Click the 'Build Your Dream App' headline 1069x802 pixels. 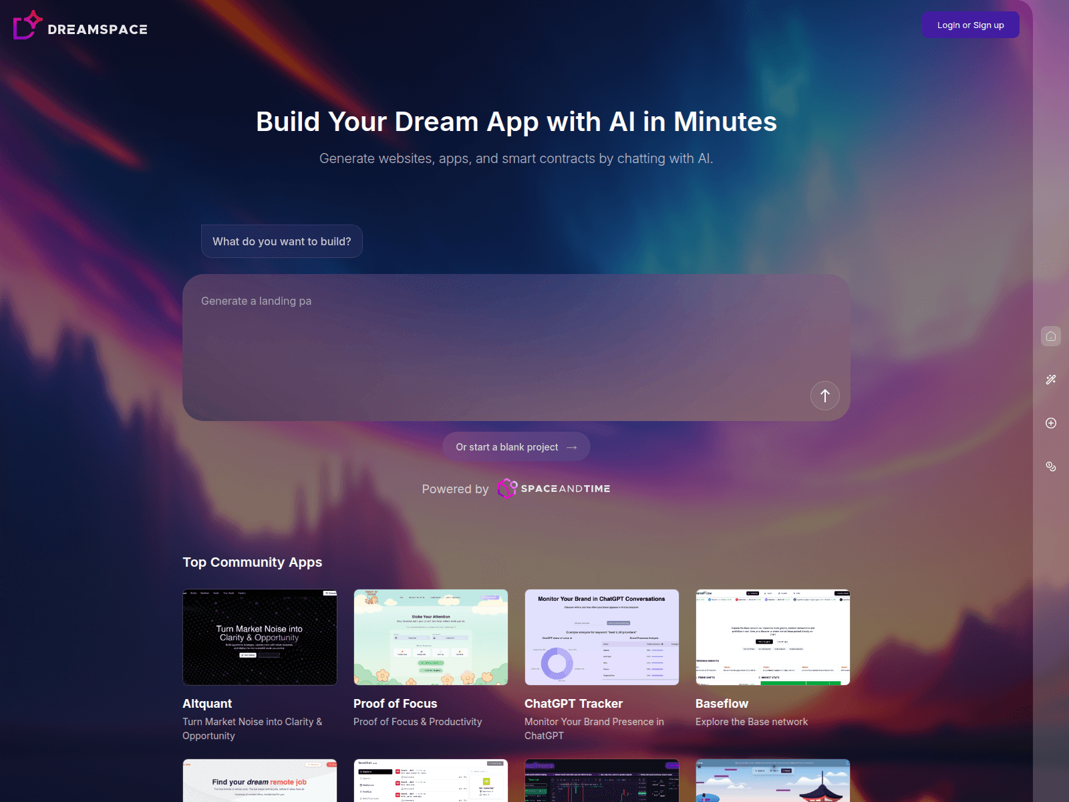tap(516, 122)
